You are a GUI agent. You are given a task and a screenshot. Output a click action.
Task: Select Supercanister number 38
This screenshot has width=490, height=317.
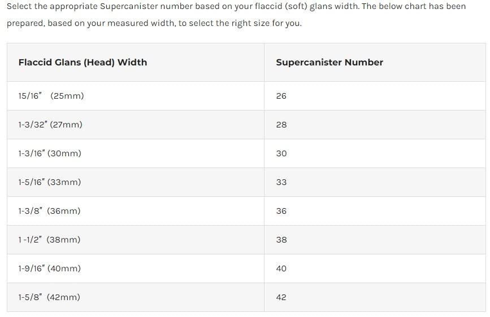pos(281,240)
